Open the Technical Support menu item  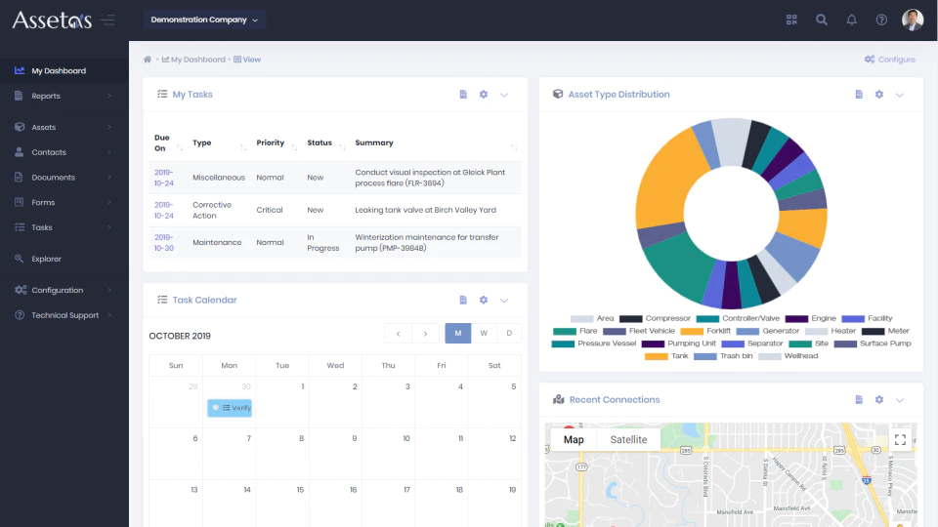click(64, 315)
